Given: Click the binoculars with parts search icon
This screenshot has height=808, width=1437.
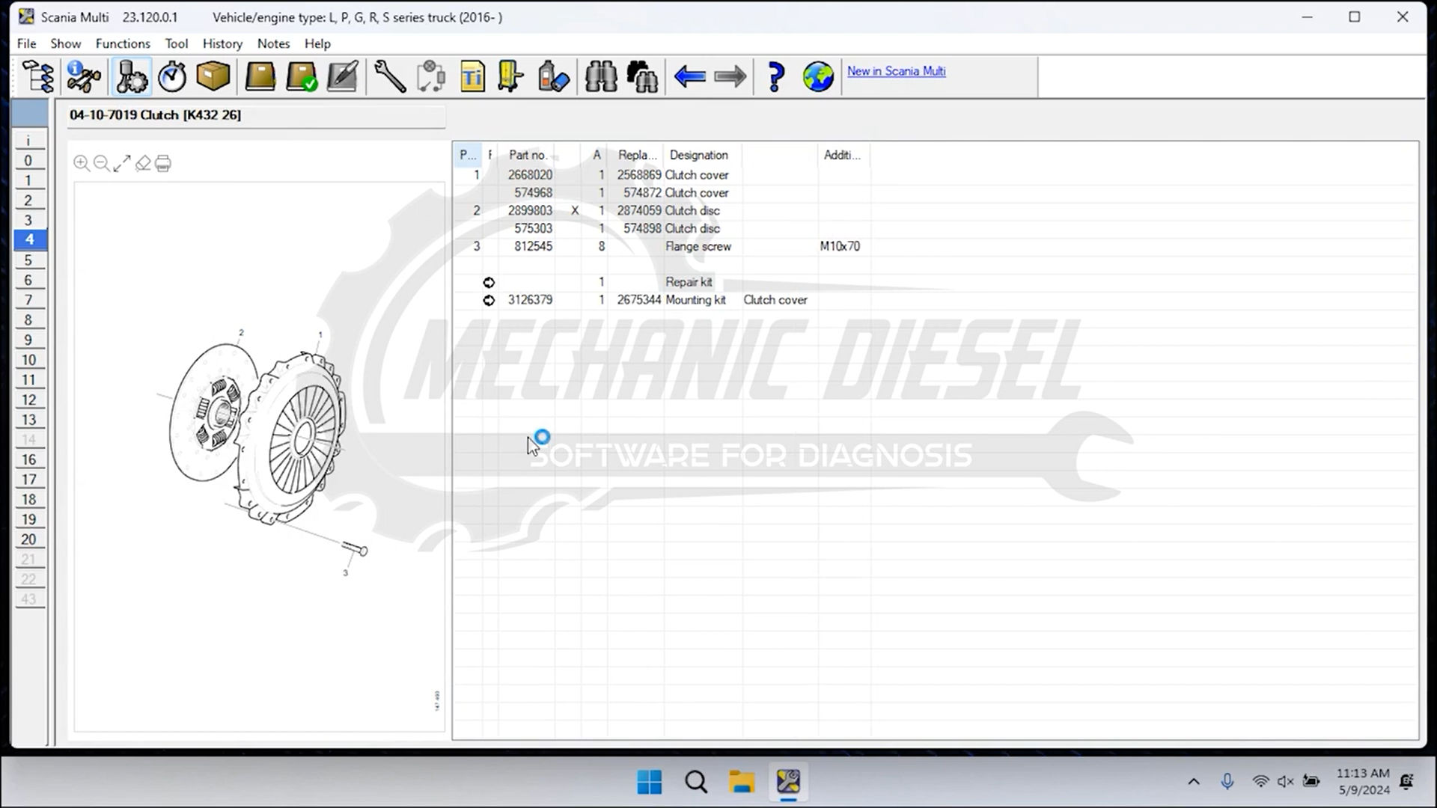Looking at the screenshot, I should (642, 76).
